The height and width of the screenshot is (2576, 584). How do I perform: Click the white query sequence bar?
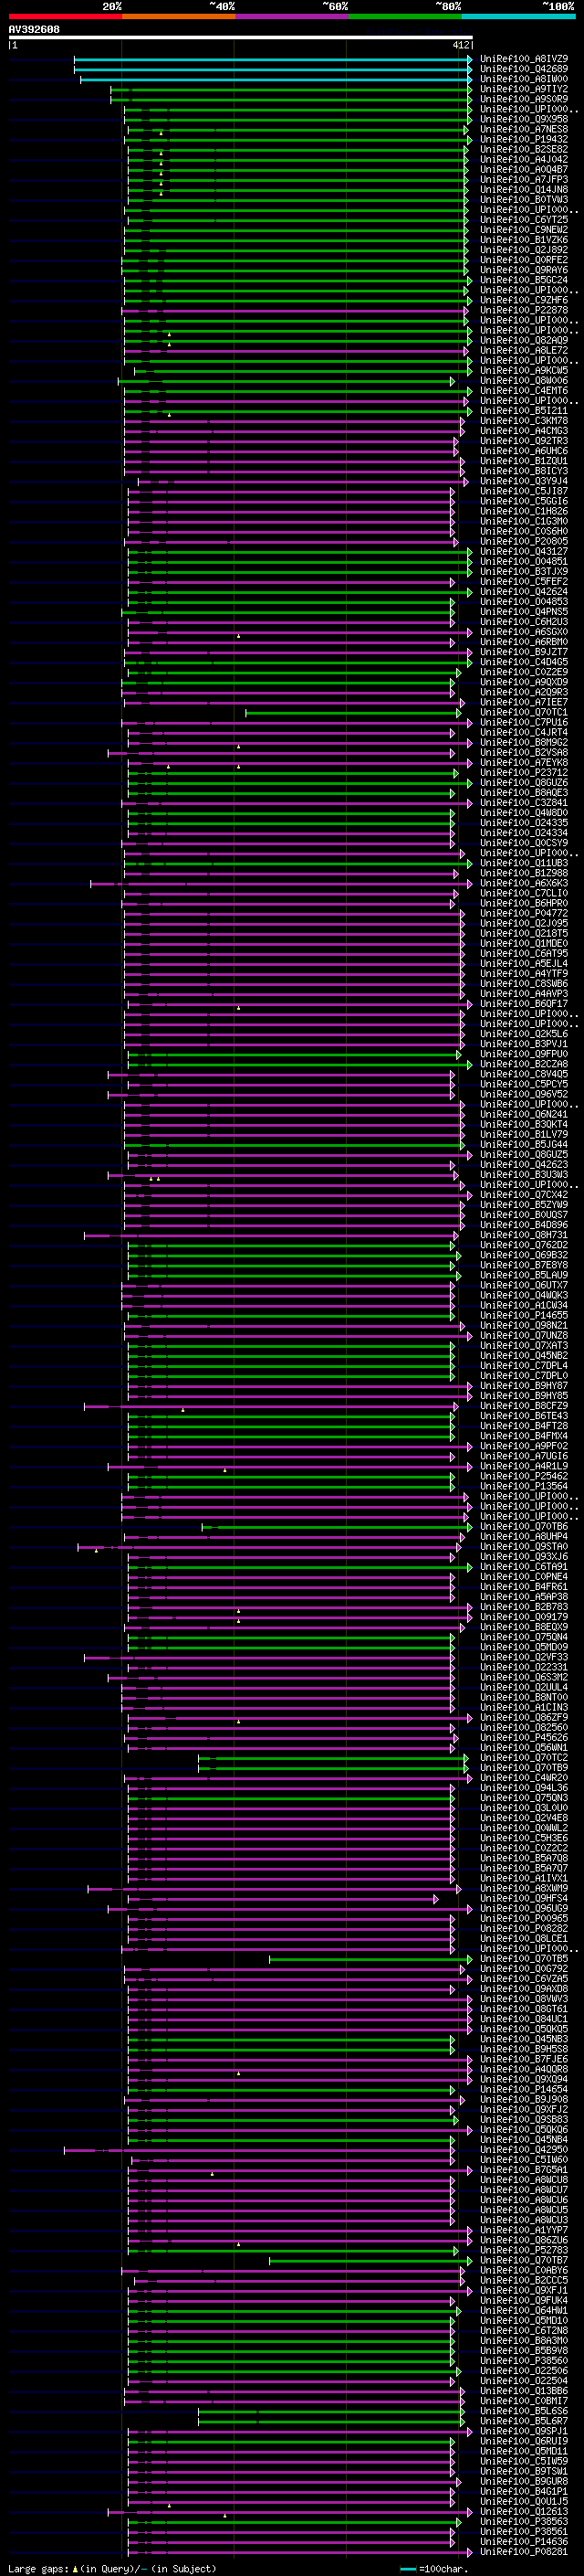point(241,38)
